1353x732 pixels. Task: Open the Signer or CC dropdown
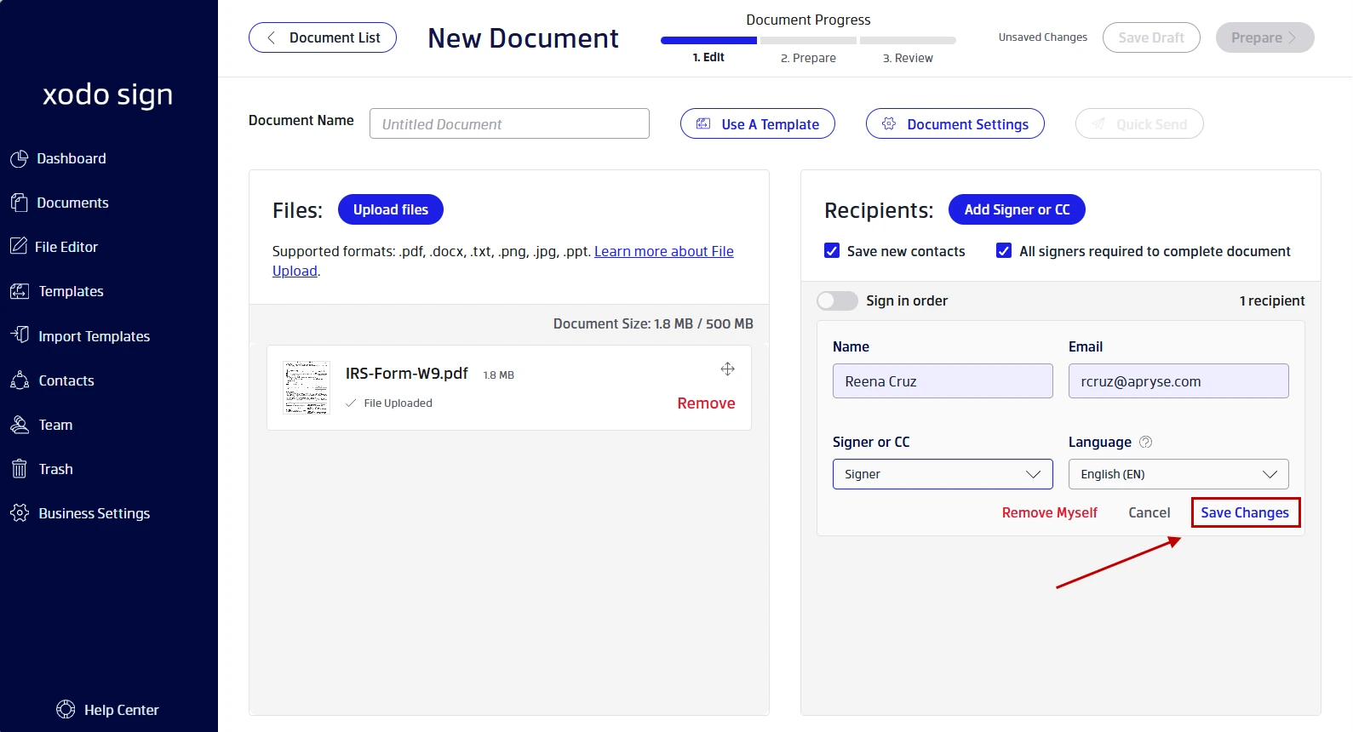tap(943, 474)
